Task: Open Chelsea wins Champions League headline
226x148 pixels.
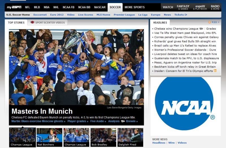Action: click(x=176, y=29)
